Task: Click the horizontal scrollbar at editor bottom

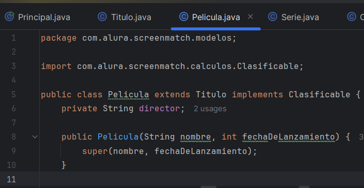Action: (209, 187)
